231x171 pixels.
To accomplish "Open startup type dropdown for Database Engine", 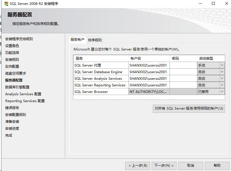I will click(222, 72).
